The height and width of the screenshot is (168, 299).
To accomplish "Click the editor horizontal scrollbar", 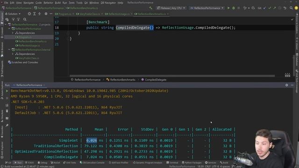I will [x=172, y=76].
